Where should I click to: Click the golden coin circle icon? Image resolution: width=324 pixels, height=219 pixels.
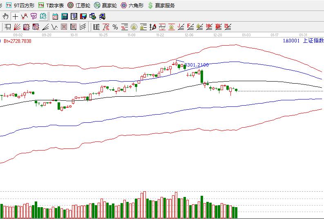click(x=134, y=27)
